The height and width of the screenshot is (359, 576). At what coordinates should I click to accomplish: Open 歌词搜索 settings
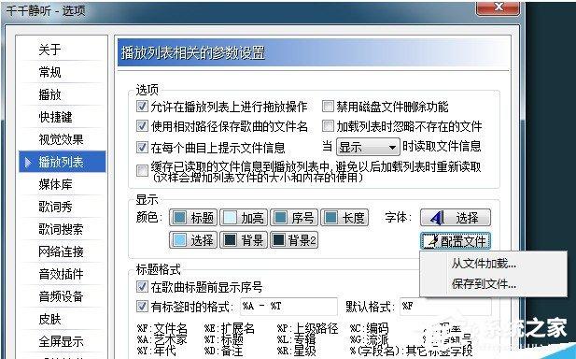(61, 229)
